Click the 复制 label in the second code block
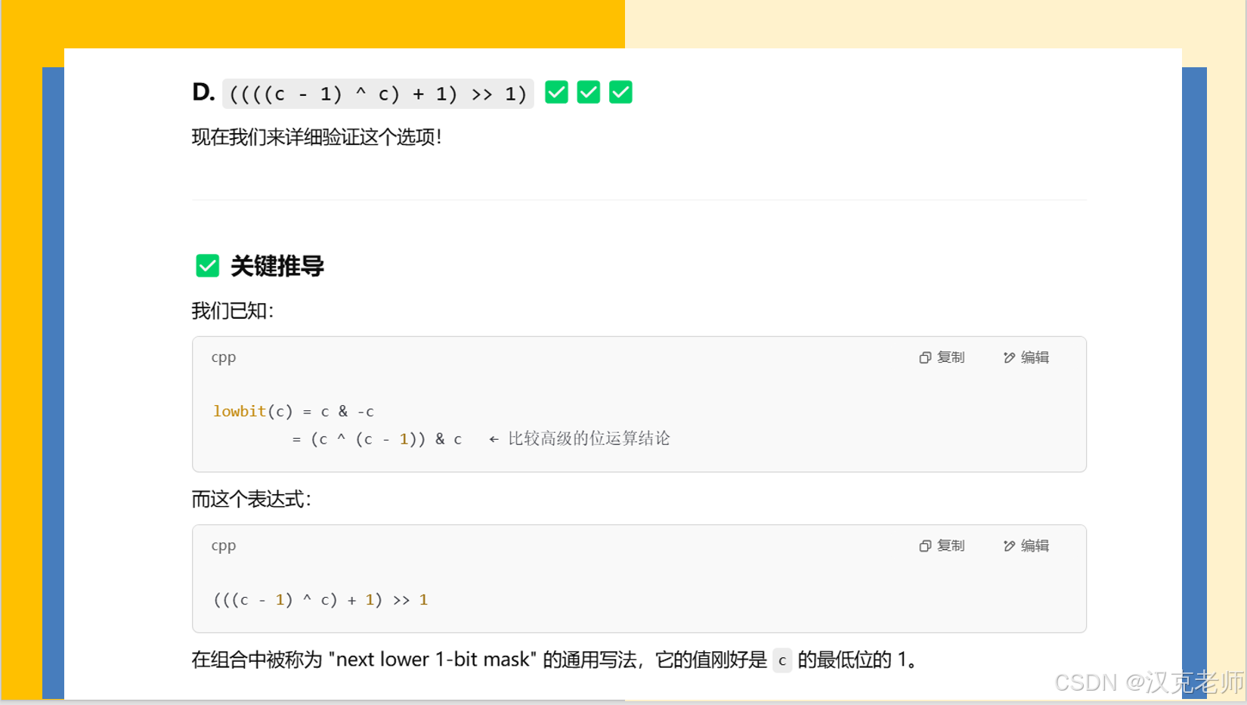 click(x=951, y=546)
